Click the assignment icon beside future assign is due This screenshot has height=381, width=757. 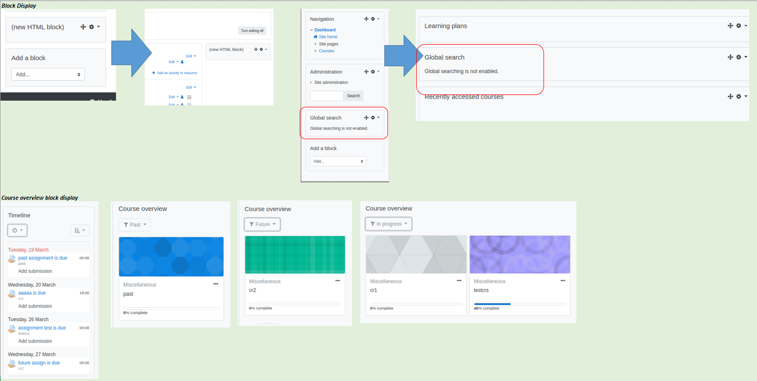pyautogui.click(x=12, y=364)
